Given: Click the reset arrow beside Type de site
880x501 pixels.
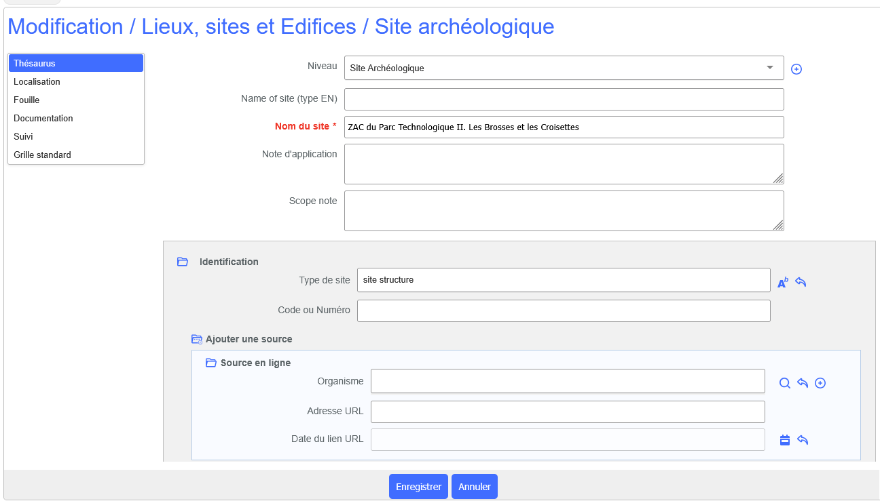Looking at the screenshot, I should pyautogui.click(x=801, y=282).
